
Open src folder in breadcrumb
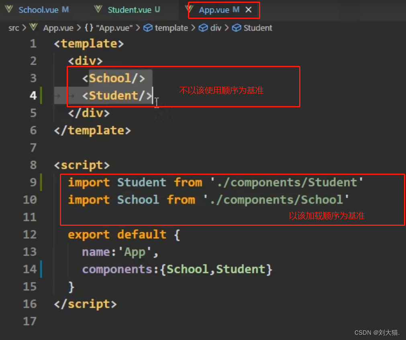[x=14, y=28]
